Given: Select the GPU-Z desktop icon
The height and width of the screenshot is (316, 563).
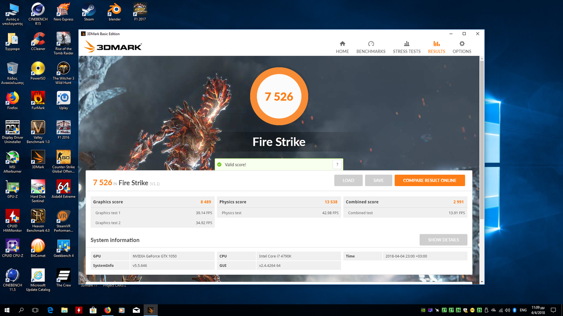Looking at the screenshot, I should 12,189.
